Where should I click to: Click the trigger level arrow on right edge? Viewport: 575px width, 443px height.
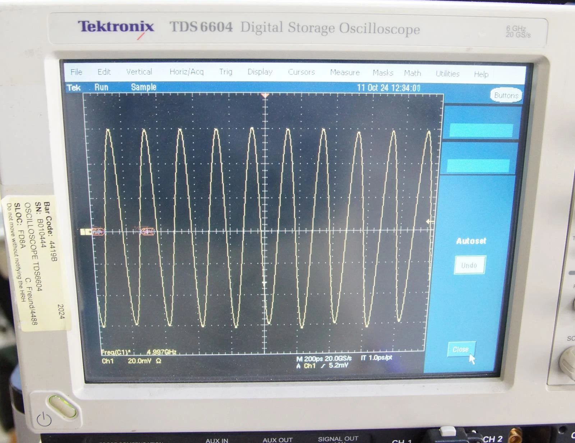(429, 221)
